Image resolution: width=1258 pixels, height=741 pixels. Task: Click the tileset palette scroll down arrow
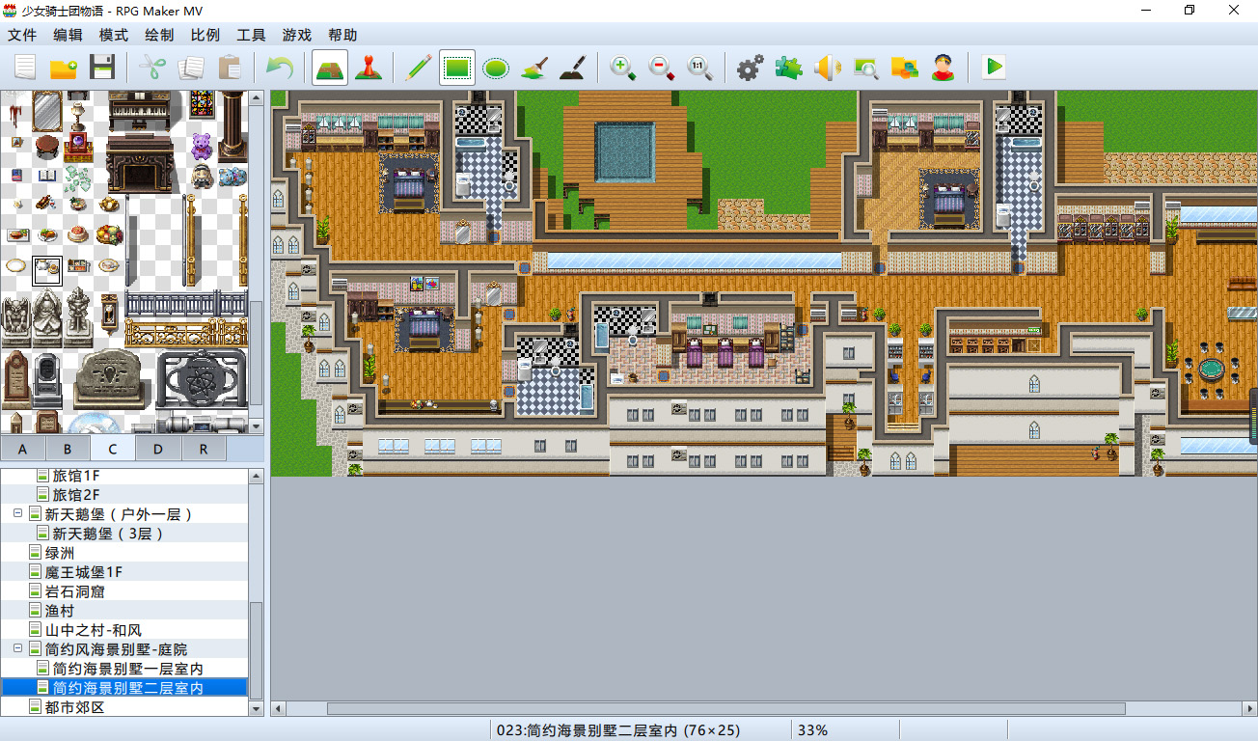click(x=257, y=425)
